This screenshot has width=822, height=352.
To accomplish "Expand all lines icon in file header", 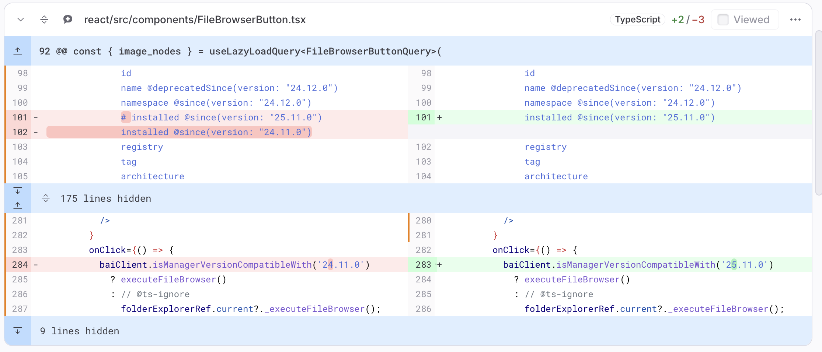I will [x=44, y=20].
